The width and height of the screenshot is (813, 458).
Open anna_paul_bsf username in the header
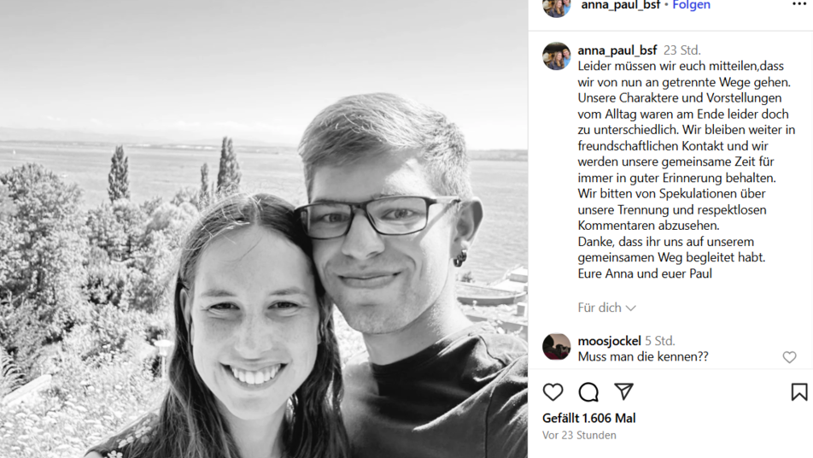point(621,5)
